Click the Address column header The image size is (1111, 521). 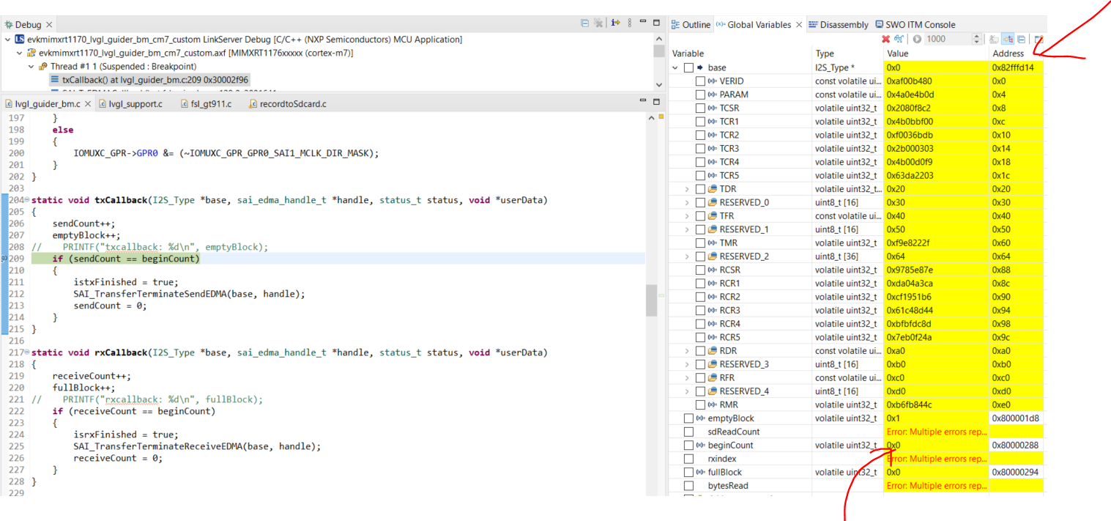(x=1008, y=53)
